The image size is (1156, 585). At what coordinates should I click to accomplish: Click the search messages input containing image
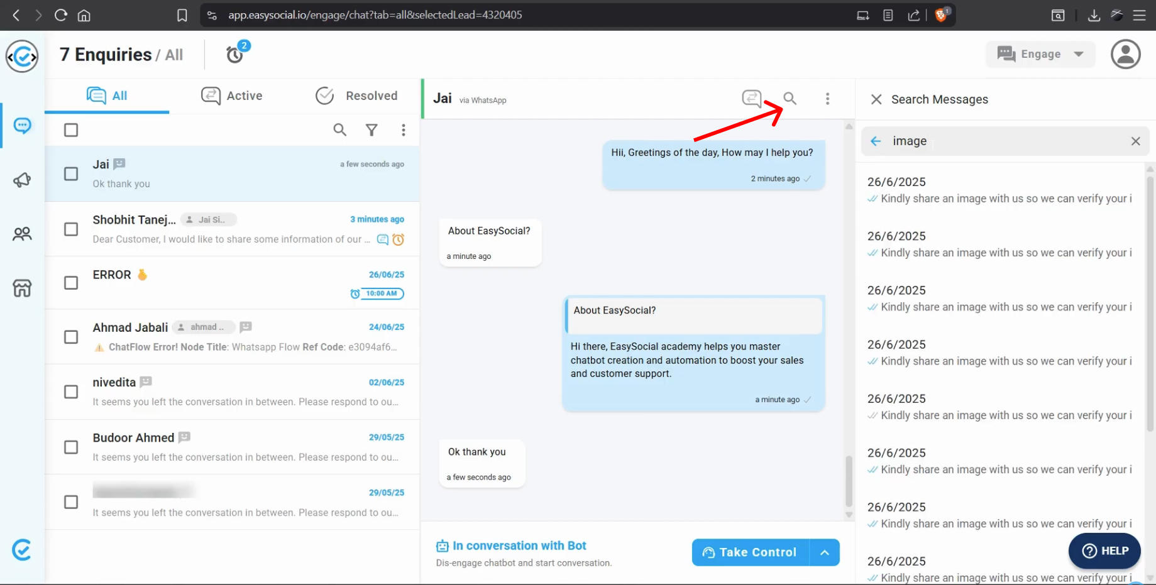1006,141
